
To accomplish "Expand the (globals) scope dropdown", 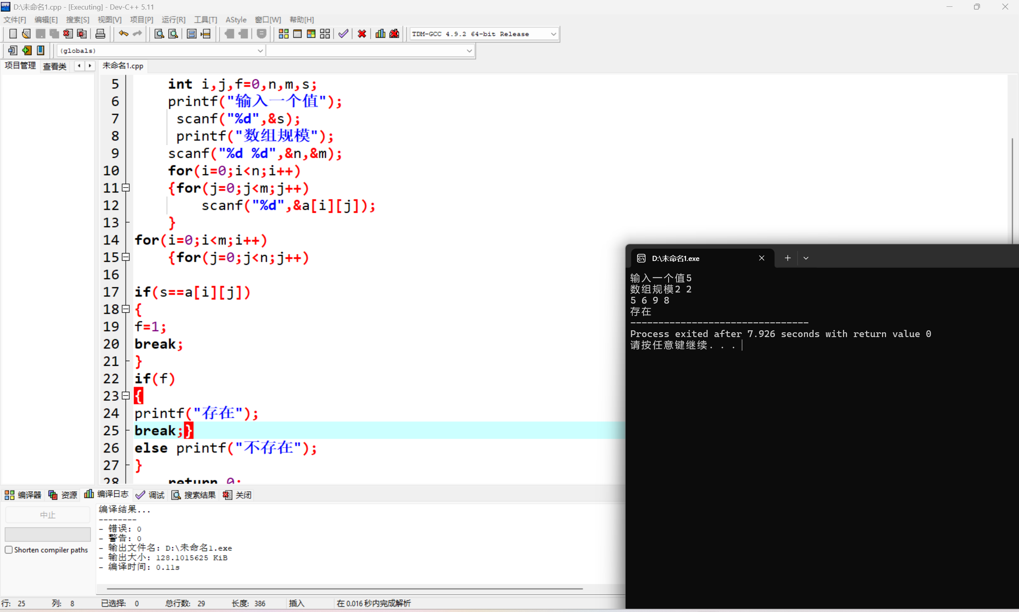I will pyautogui.click(x=260, y=51).
